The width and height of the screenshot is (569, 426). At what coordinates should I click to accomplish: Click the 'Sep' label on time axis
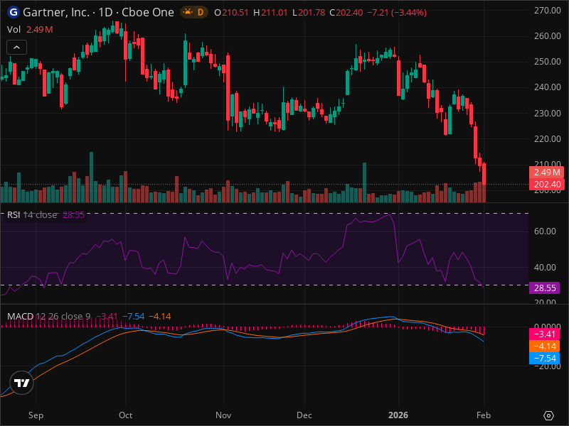coord(36,415)
